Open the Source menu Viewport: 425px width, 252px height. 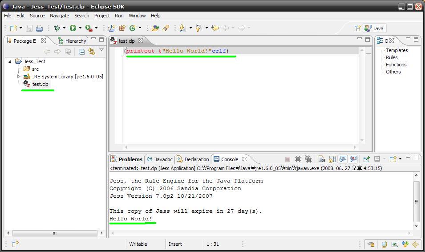[37, 16]
